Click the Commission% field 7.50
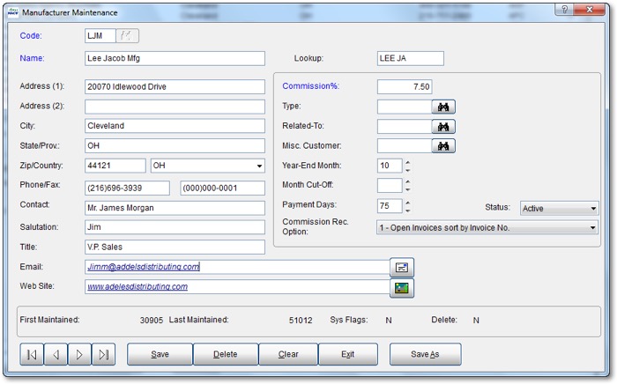 [405, 87]
